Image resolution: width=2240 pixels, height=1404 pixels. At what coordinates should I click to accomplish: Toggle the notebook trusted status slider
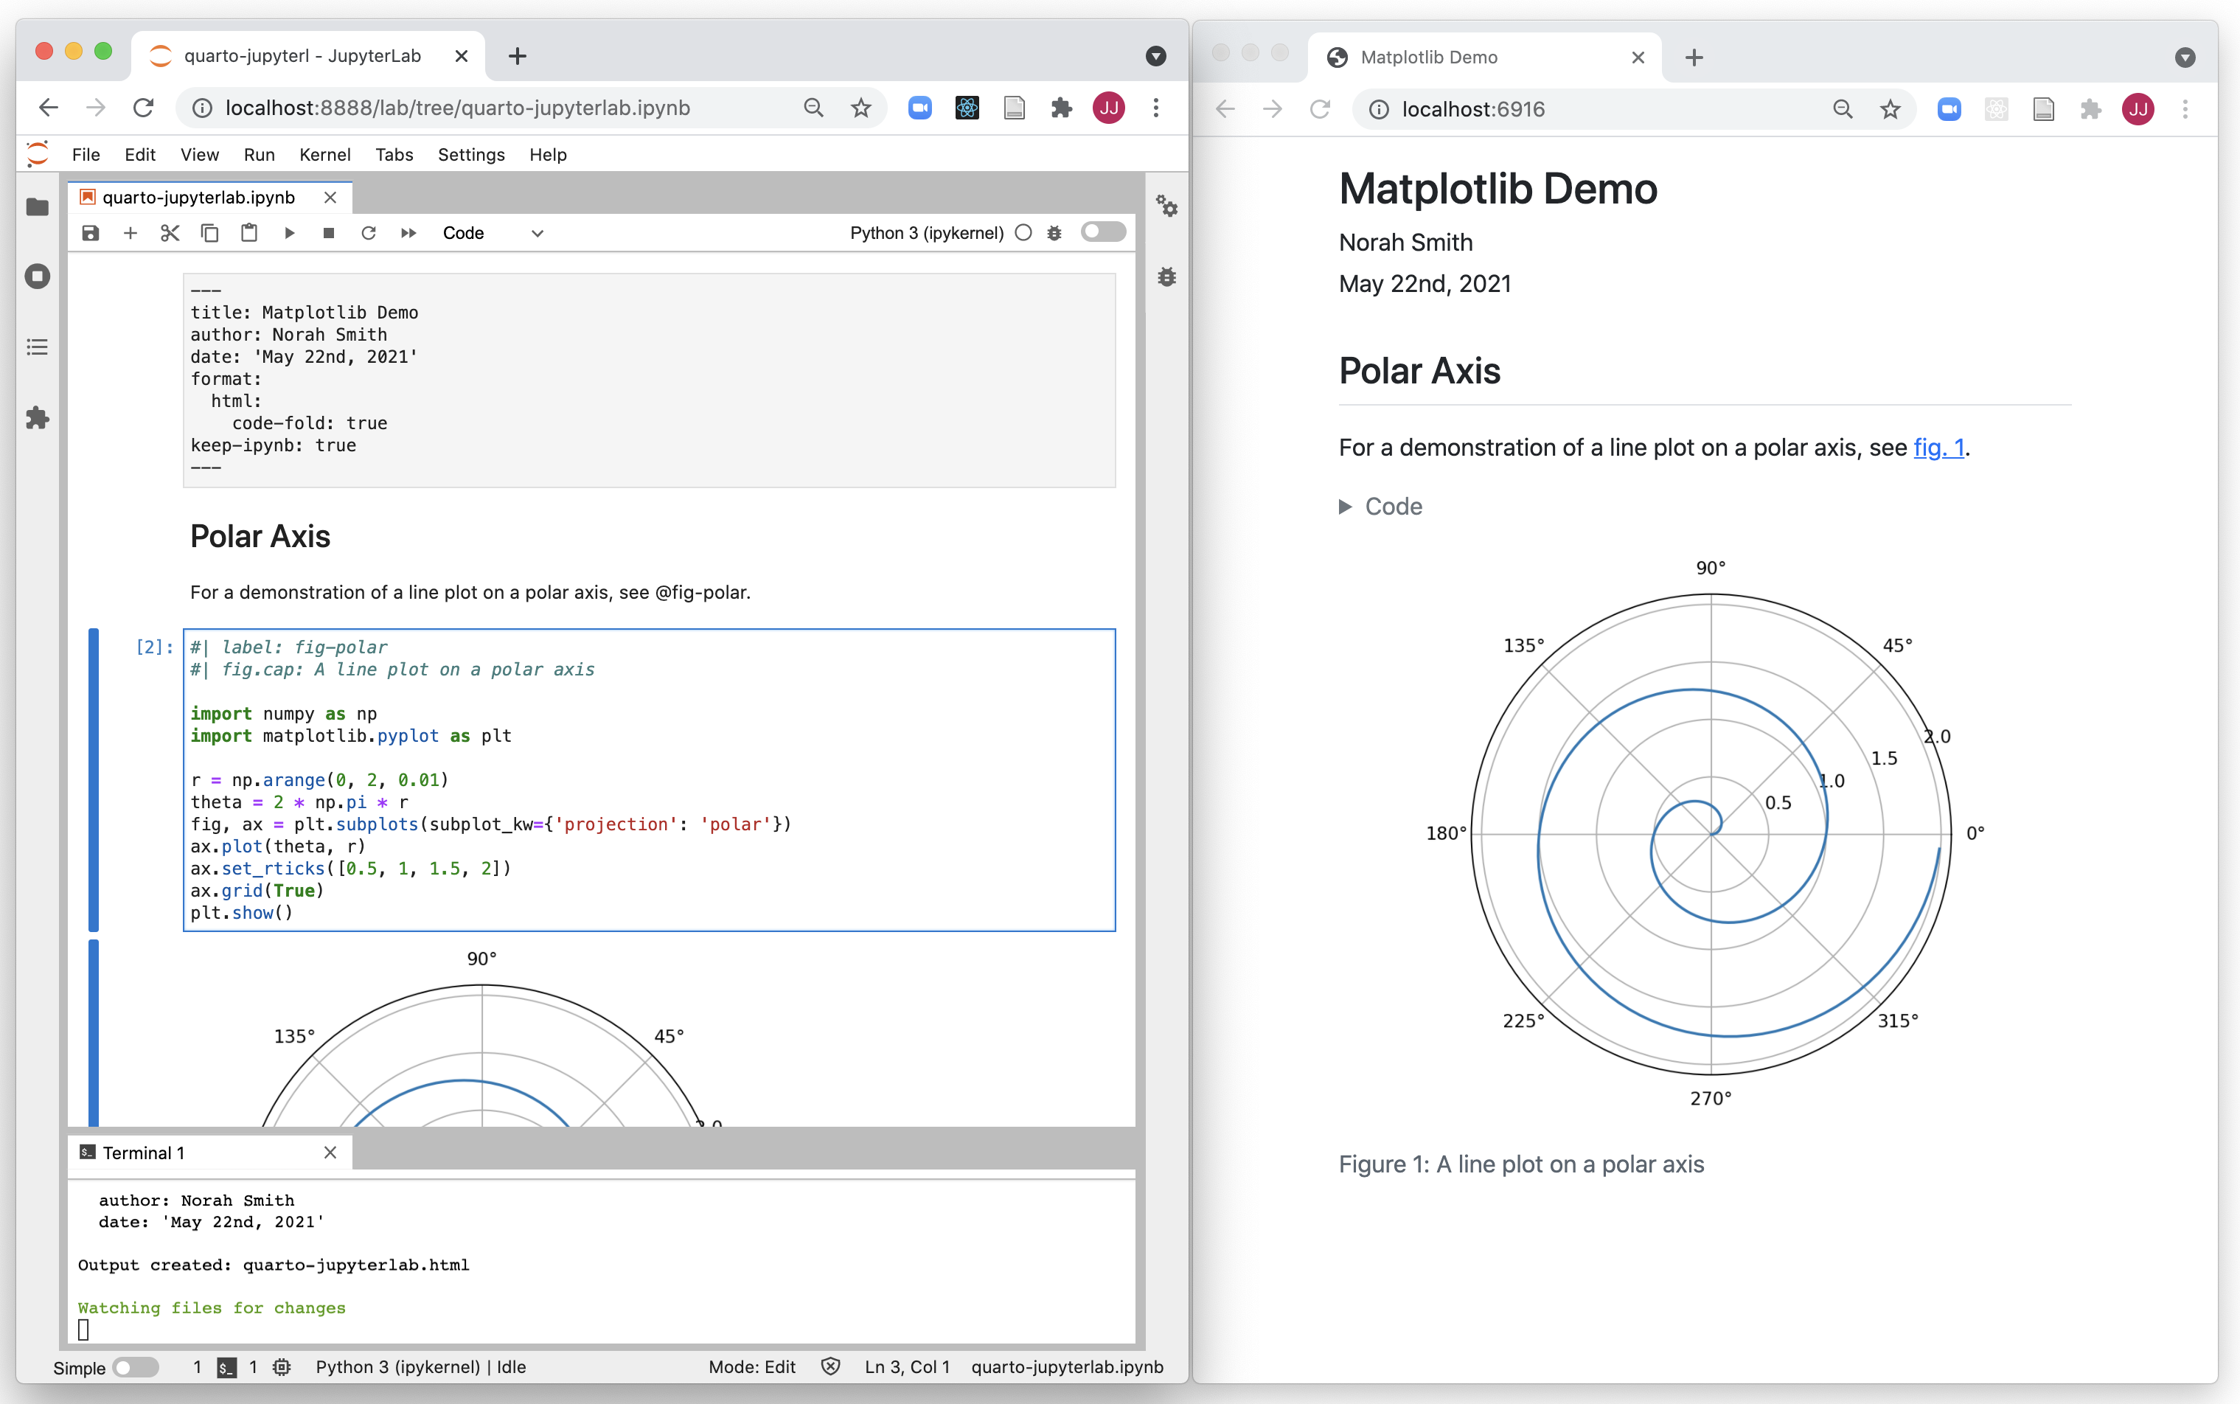[x=1102, y=232]
